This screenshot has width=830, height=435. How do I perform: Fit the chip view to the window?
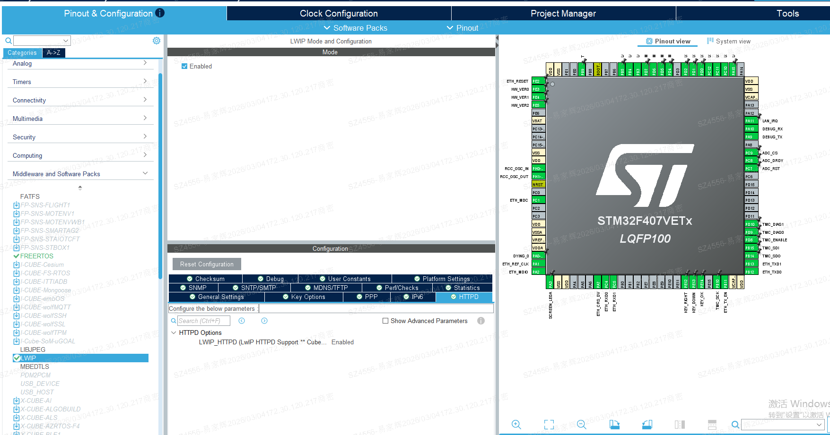[x=549, y=424]
